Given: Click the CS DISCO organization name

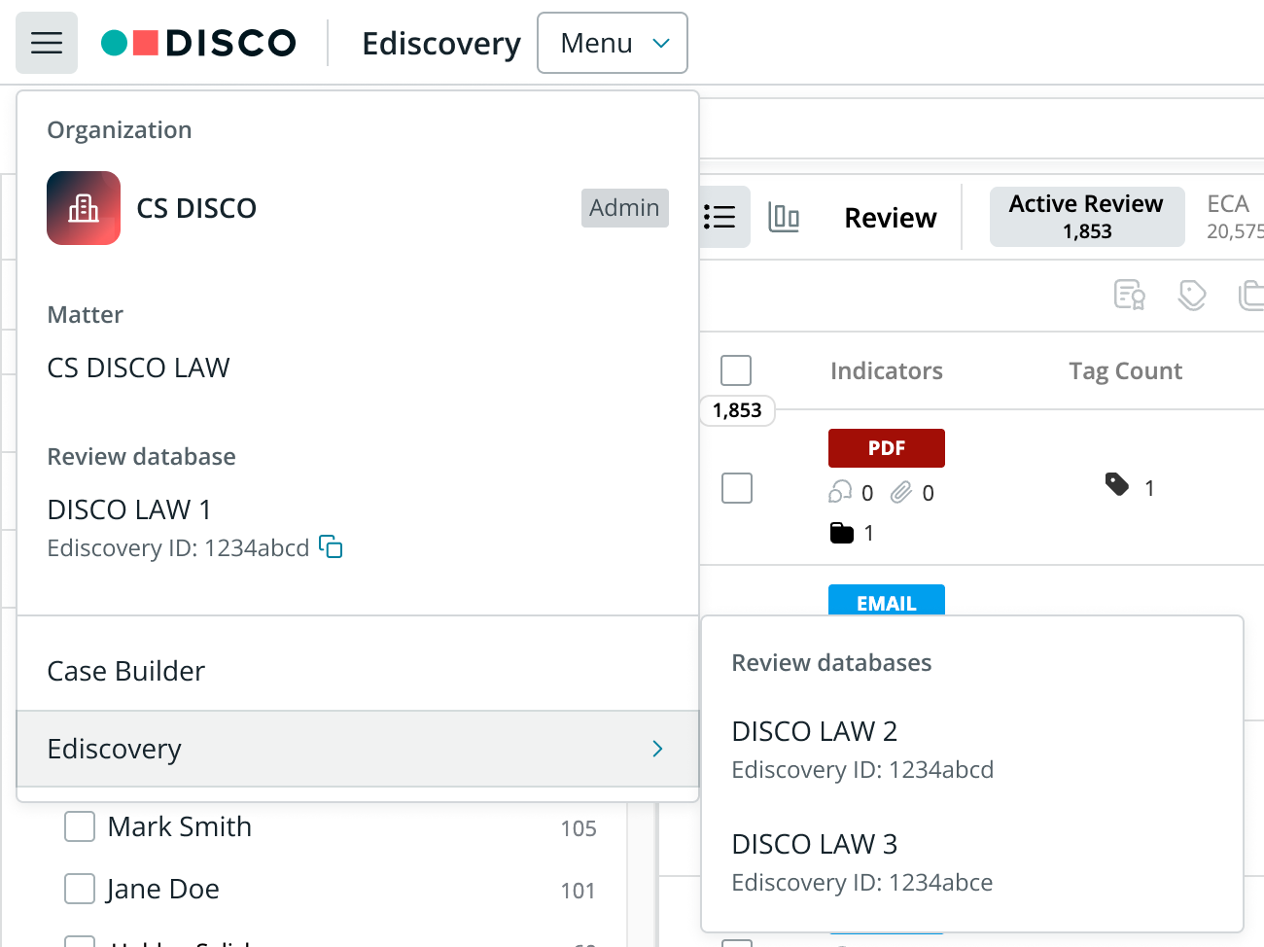Looking at the screenshot, I should point(196,208).
